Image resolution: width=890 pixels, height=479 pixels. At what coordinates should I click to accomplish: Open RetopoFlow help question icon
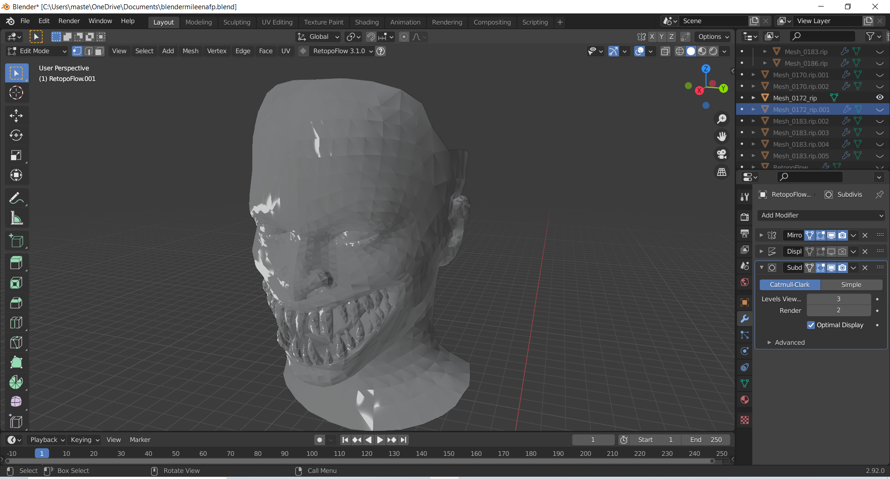381,51
